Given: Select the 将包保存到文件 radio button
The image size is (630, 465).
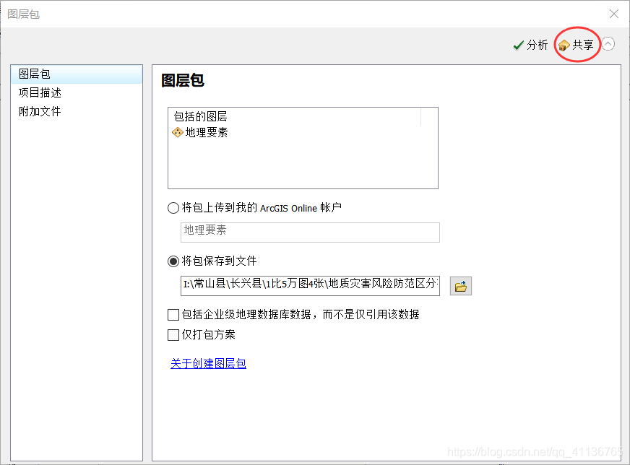Looking at the screenshot, I should pos(173,262).
